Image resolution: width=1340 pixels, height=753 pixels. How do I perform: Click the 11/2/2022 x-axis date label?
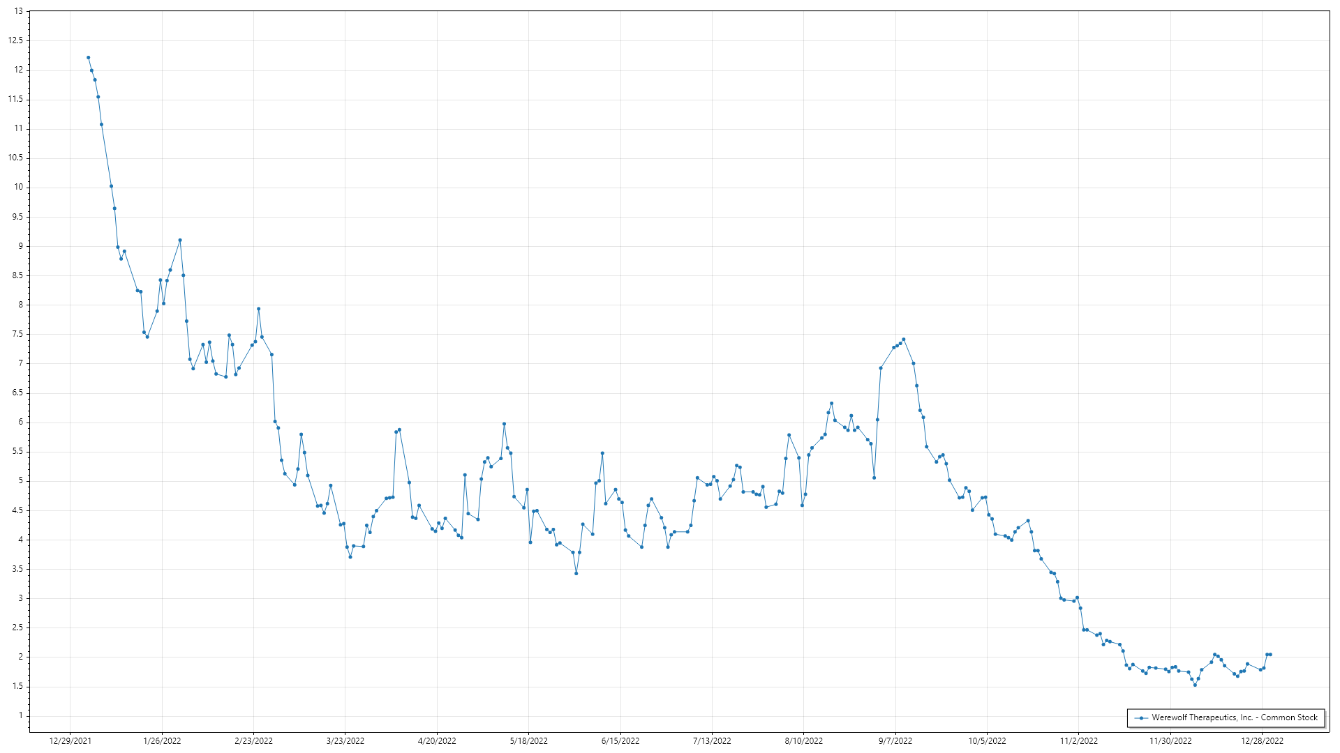1078,741
